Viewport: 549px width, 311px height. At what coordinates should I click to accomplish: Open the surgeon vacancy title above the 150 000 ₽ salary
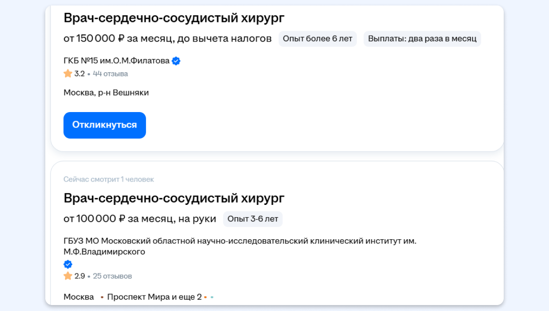pyautogui.click(x=174, y=18)
